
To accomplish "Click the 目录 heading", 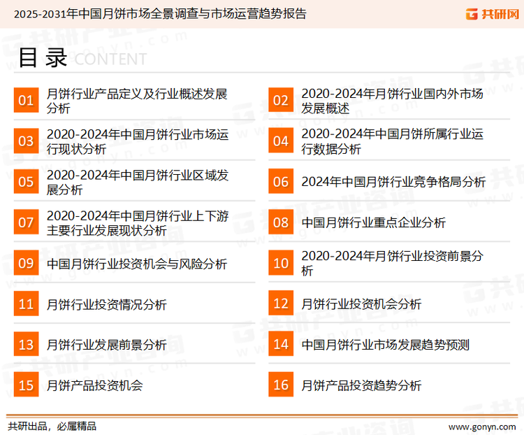I will 43,58.
